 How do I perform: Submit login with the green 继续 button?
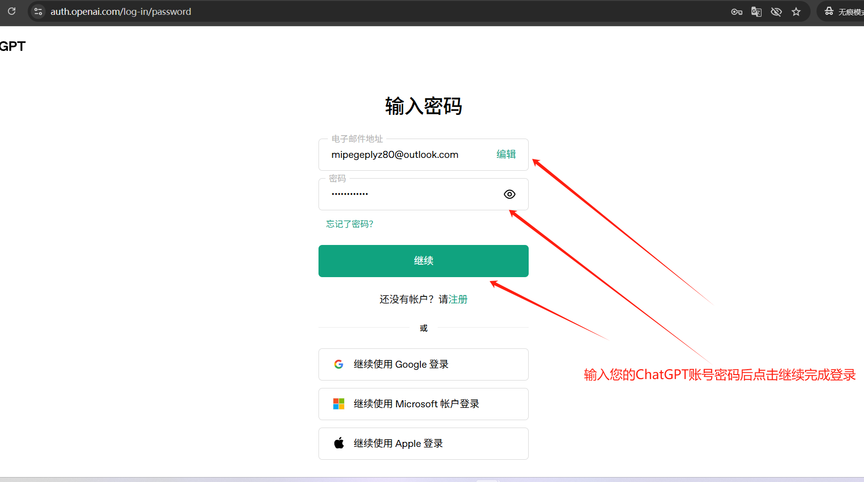(423, 261)
